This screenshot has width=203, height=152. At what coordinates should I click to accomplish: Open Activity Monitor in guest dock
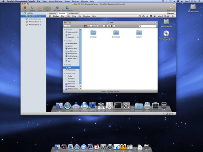pos(155,105)
